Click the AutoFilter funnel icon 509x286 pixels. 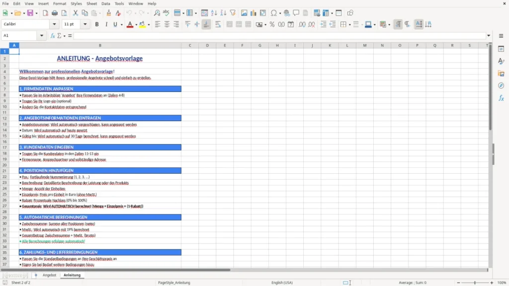pyautogui.click(x=233, y=13)
